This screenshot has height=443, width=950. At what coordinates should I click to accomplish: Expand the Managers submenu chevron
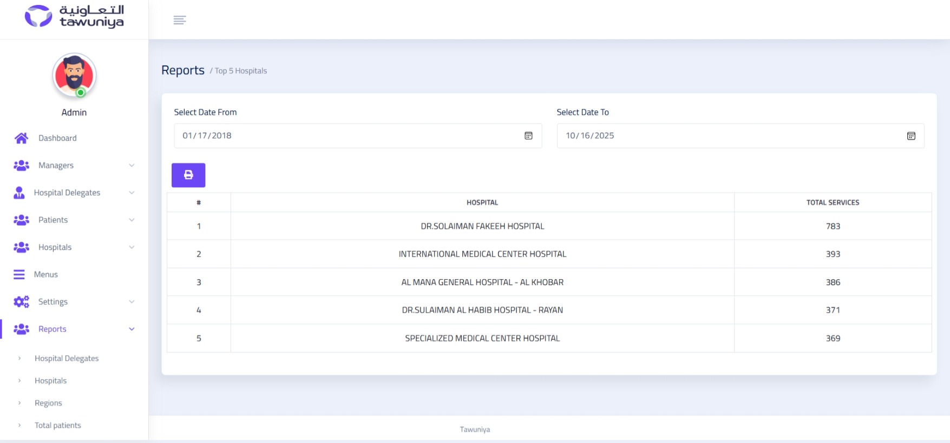132,166
